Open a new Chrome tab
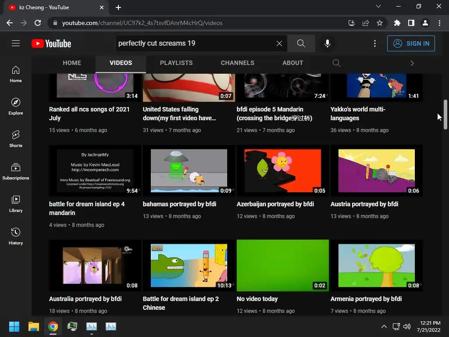449x337 pixels. point(118,7)
